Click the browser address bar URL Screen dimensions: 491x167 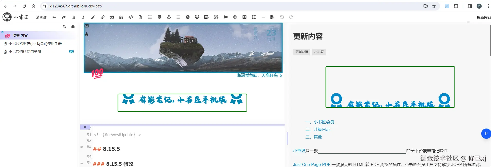point(76,6)
